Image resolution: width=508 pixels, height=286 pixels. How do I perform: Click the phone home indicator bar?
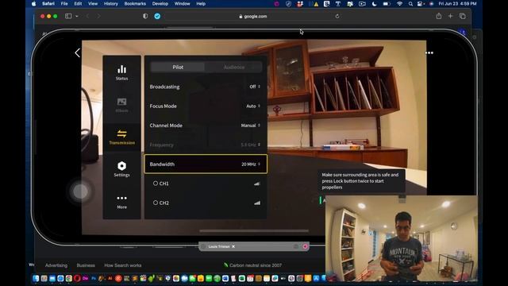coord(254,231)
